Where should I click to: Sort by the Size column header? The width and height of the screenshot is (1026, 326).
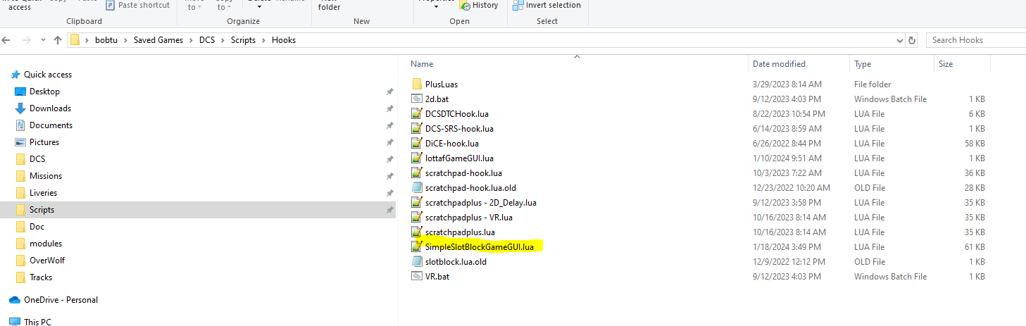[x=946, y=64]
